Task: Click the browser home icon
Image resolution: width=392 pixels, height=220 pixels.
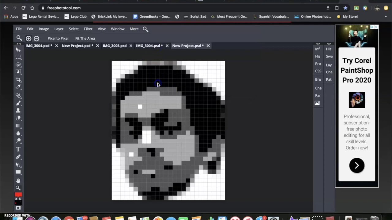Action: [32, 8]
